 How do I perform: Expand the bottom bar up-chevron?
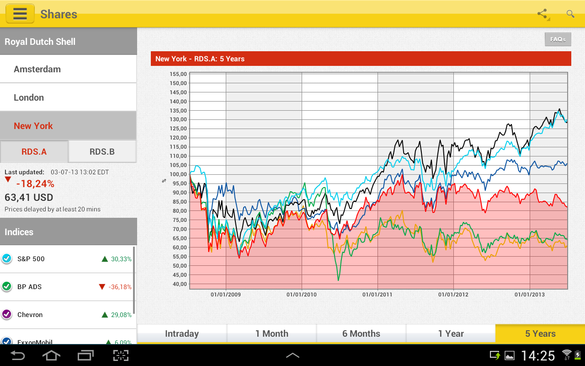coord(292,355)
